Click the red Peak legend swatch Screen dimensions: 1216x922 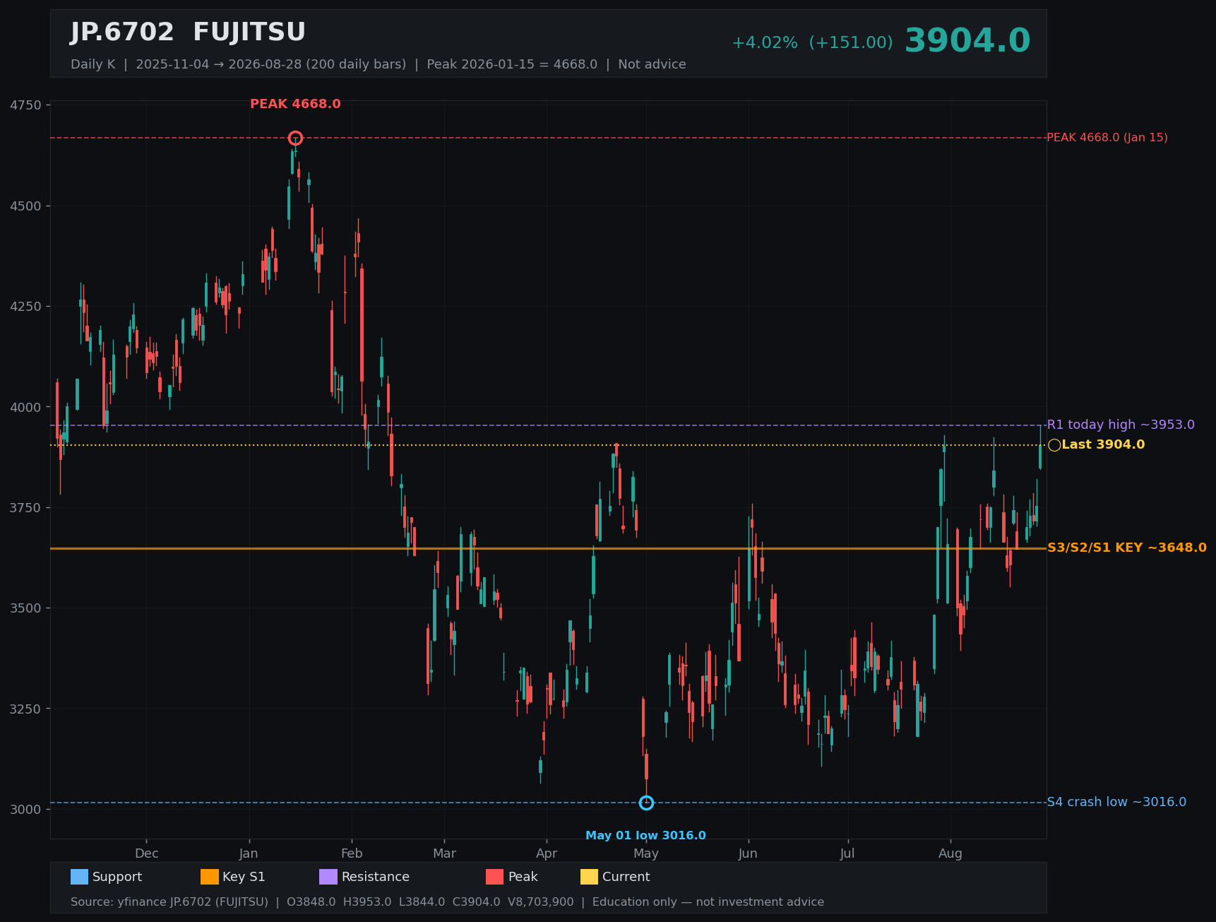[495, 877]
